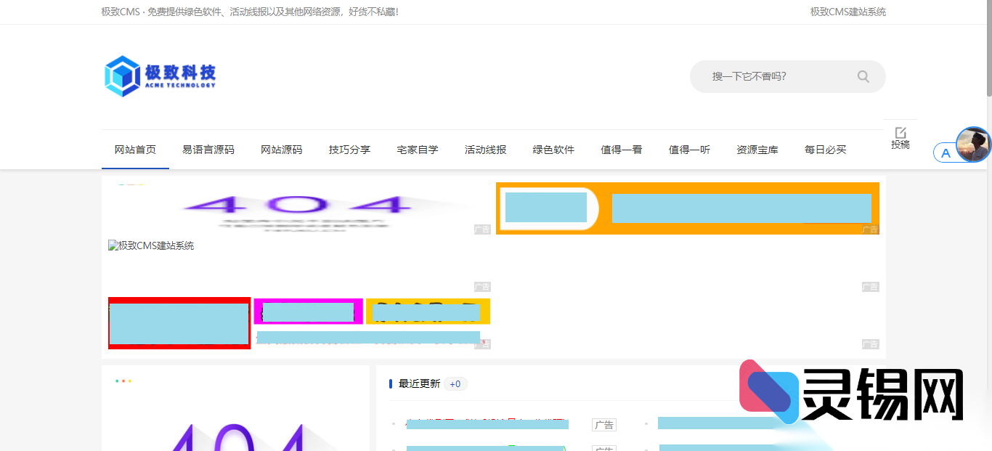Image resolution: width=992 pixels, height=451 pixels.
Task: Select the search magnifier icon
Action: tap(863, 76)
